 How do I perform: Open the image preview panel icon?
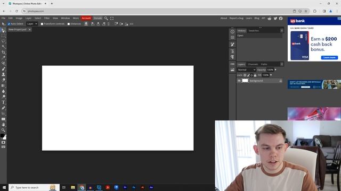click(x=232, y=70)
